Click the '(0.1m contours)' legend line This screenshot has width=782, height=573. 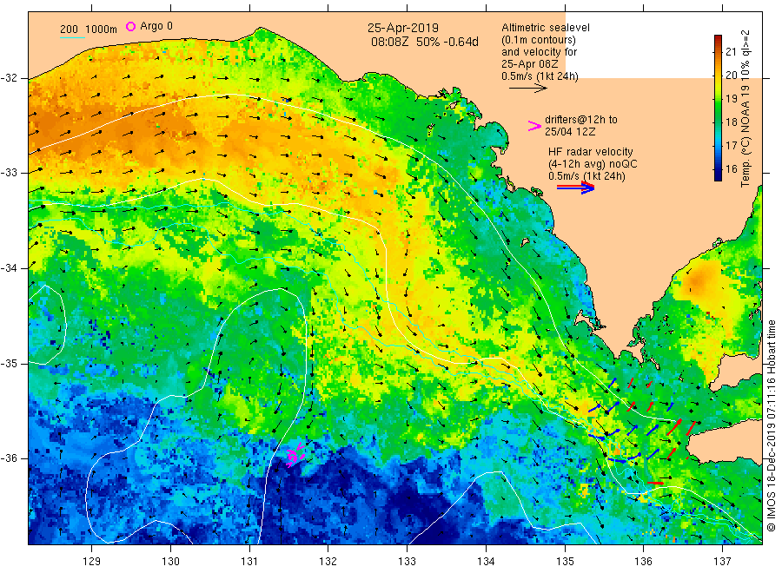point(538,40)
